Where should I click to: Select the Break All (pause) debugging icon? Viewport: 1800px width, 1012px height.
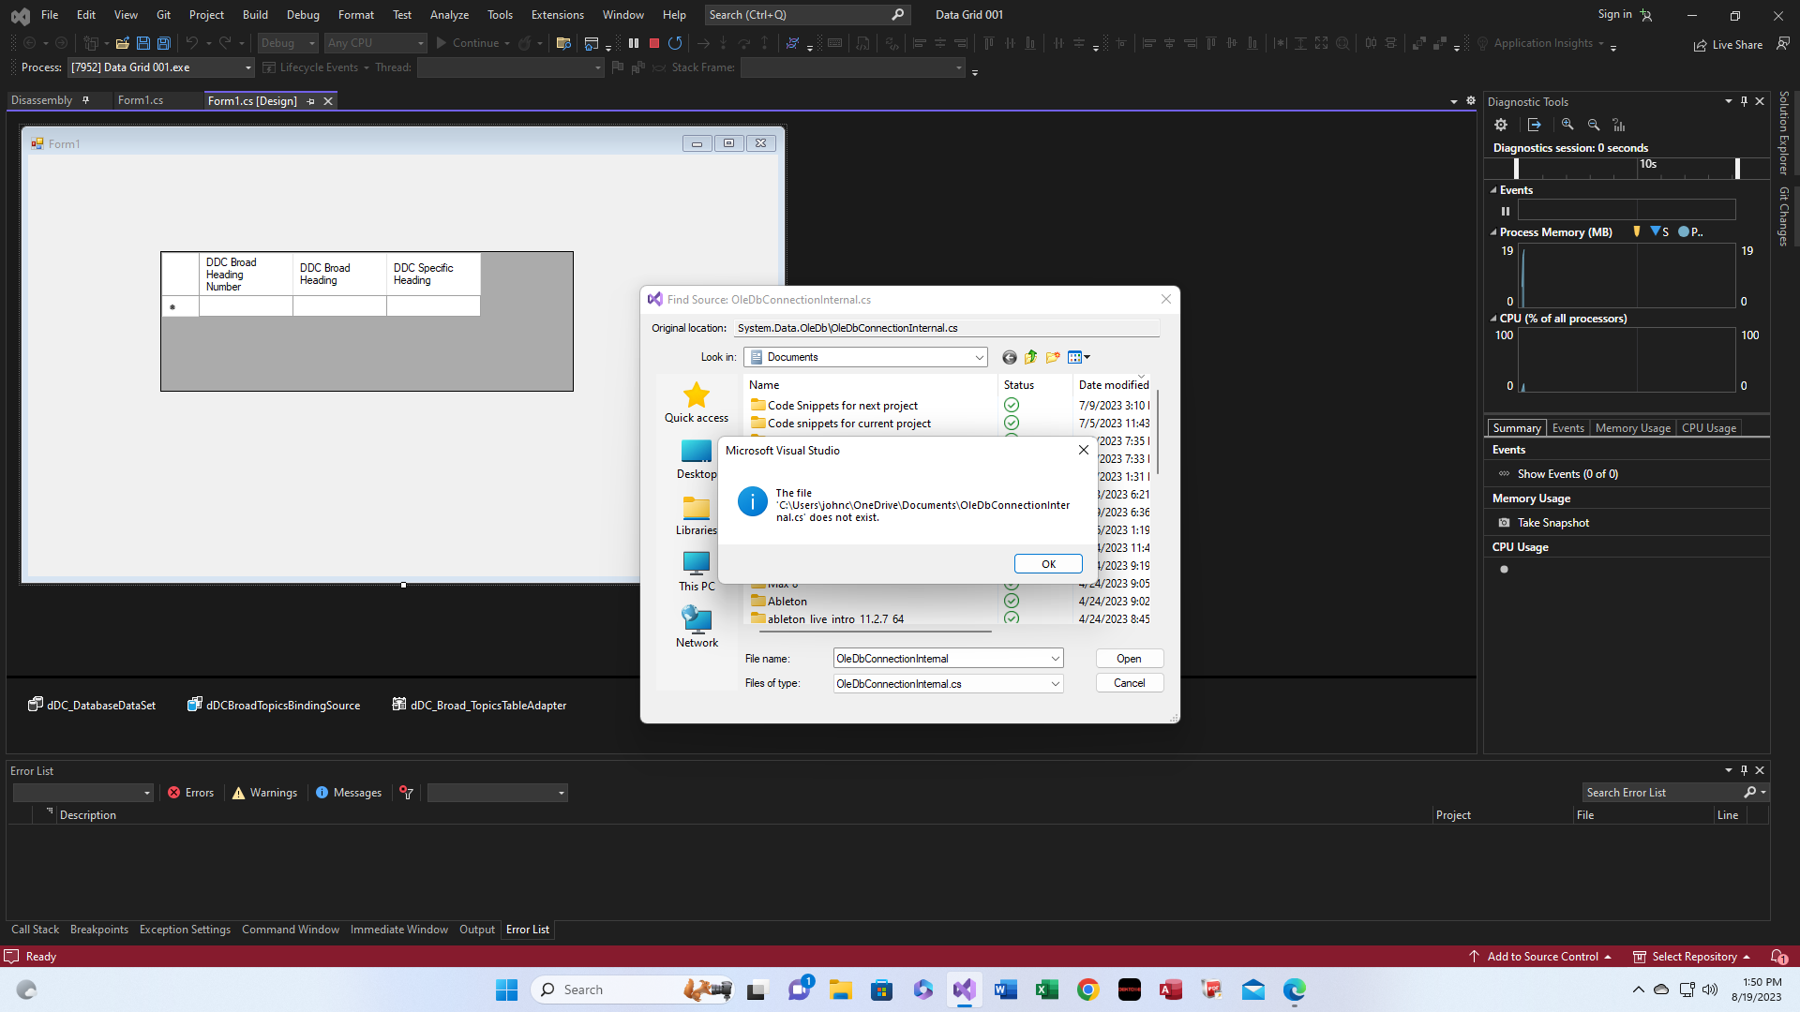(634, 43)
